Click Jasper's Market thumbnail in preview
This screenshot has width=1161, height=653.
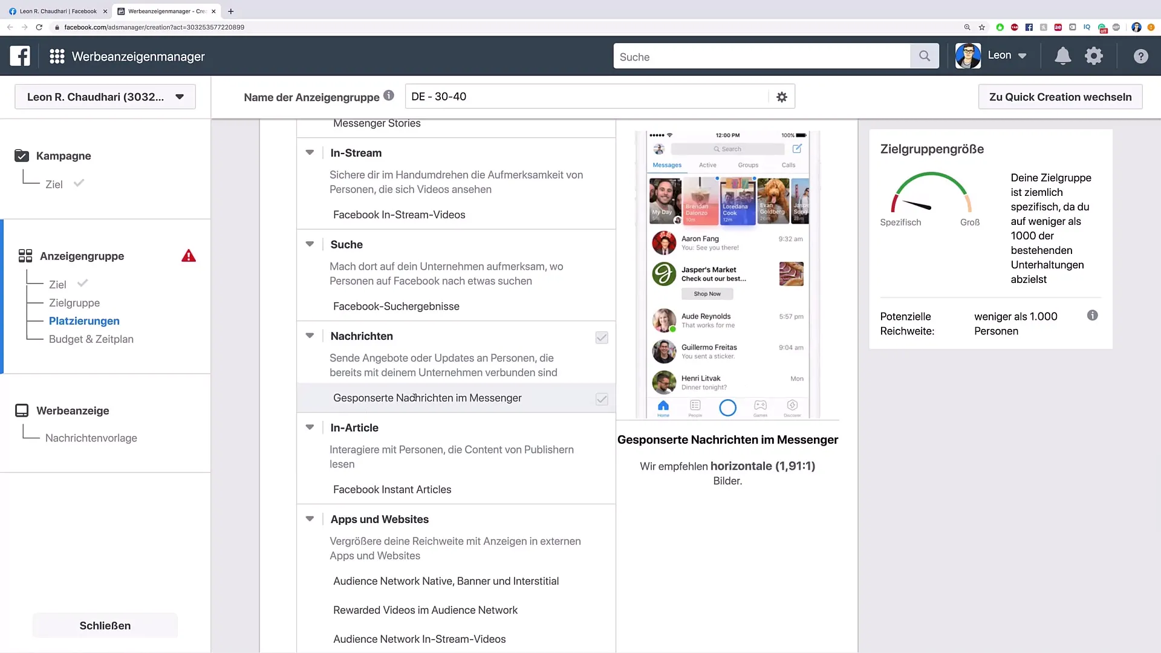(x=791, y=274)
